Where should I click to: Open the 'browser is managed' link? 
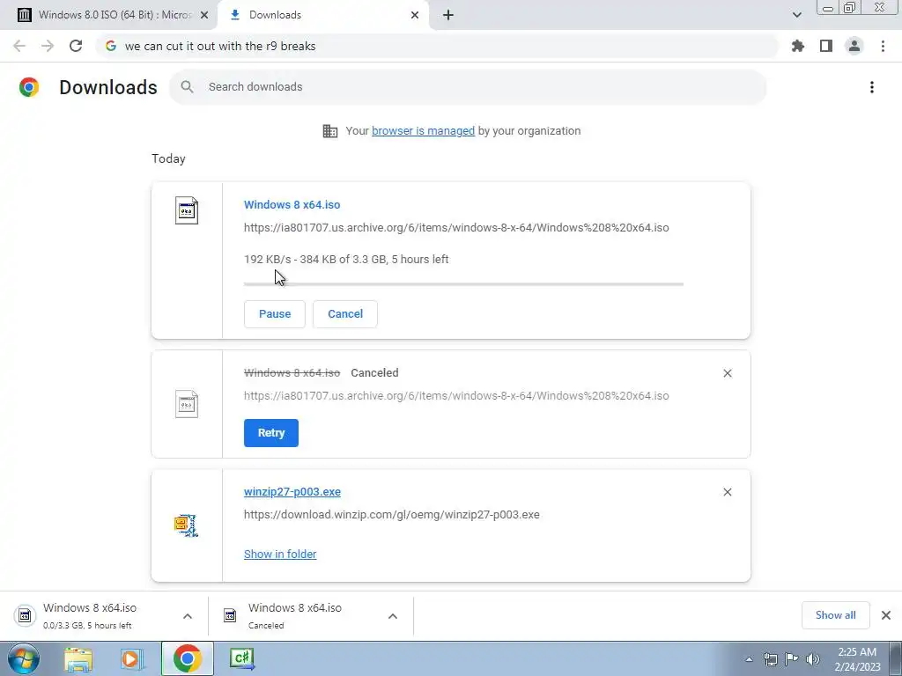pos(424,131)
